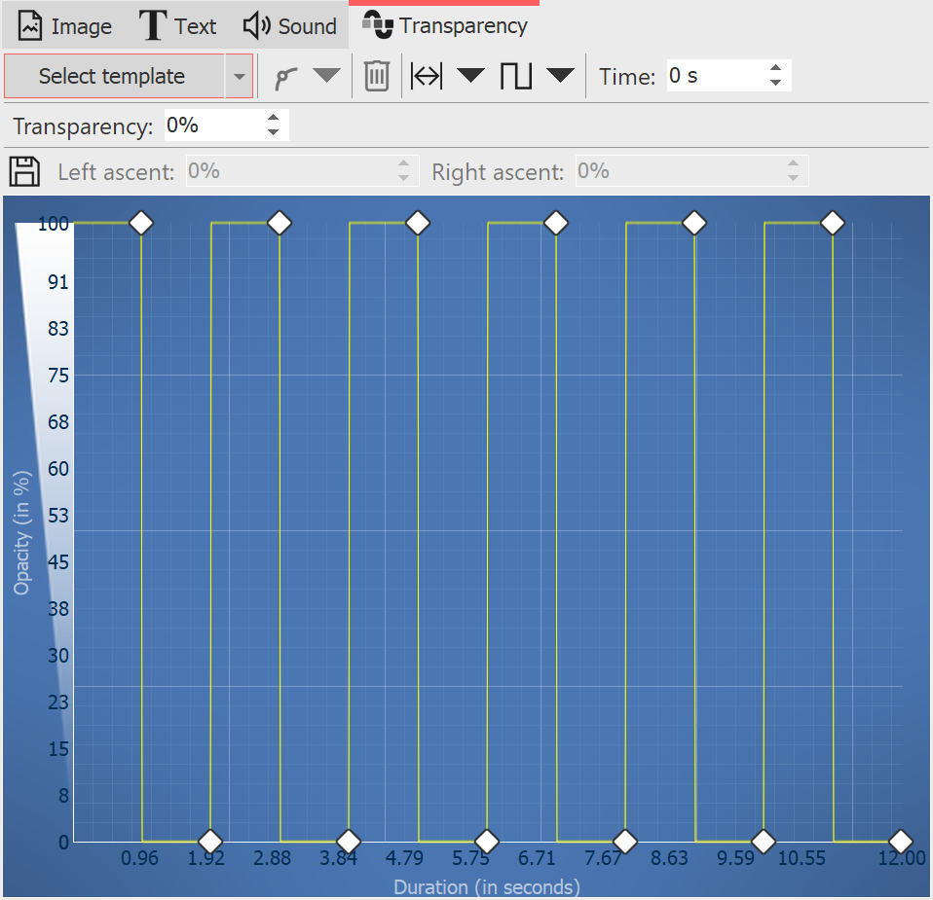Select the horizontal spacing distribution icon

(426, 75)
